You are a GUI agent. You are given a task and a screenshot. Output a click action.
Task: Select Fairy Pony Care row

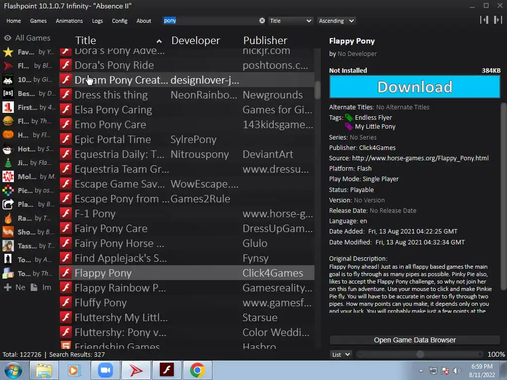[x=187, y=229]
